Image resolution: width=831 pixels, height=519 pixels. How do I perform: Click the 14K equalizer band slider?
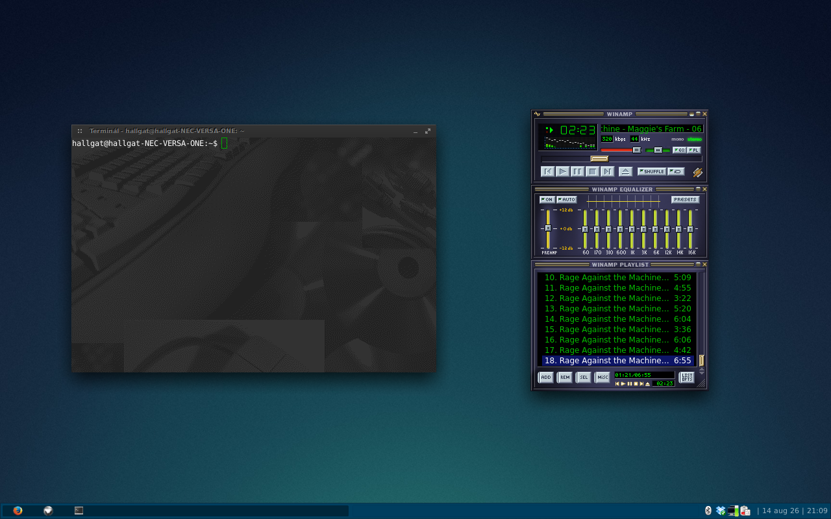click(678, 229)
